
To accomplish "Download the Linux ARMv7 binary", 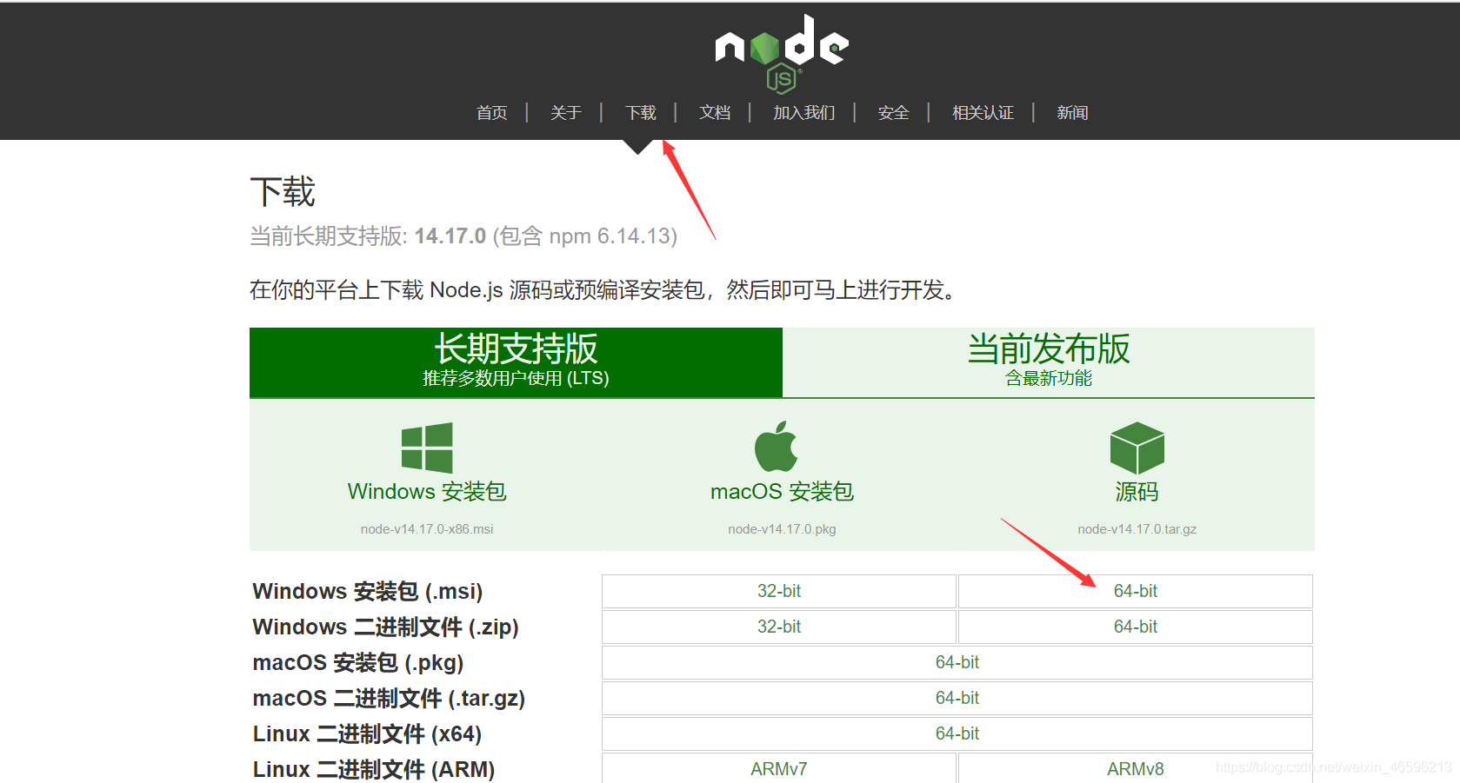I will (779, 768).
